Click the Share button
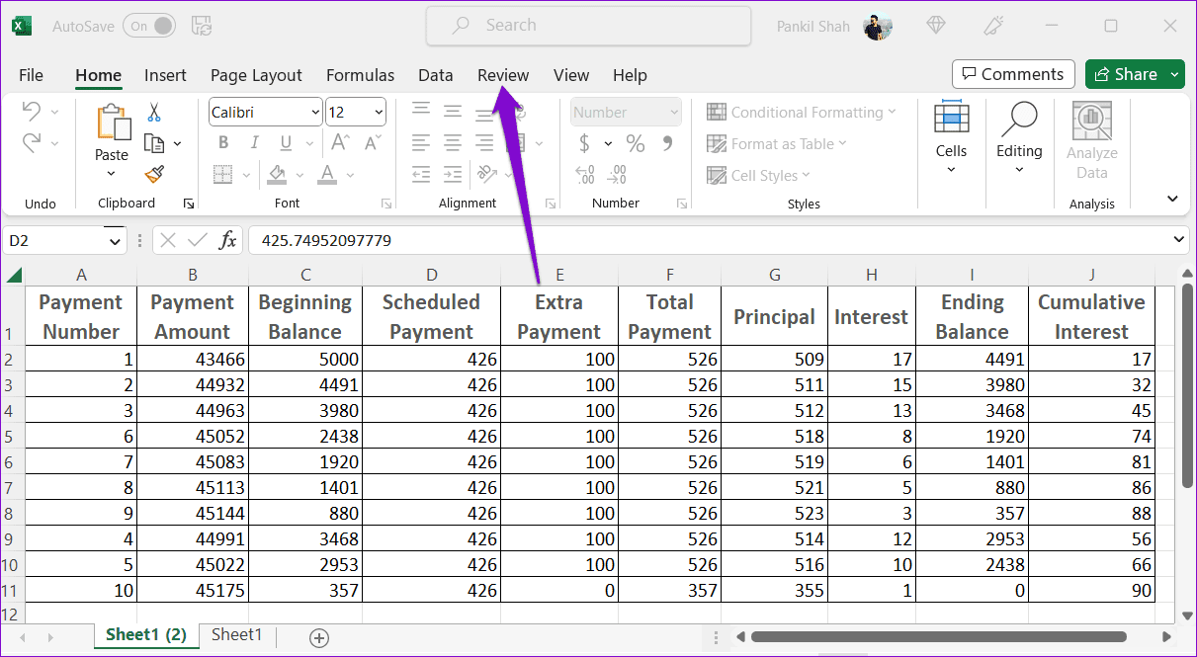 pos(1125,74)
